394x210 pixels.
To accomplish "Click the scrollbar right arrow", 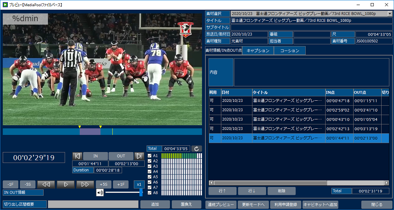I will click(x=387, y=183).
